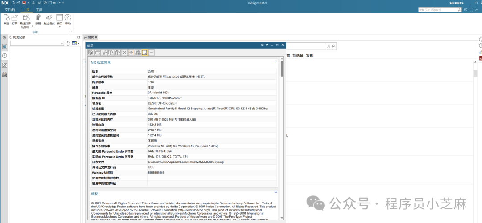Viewport: 482px width, 223px height.
Task: Expand the arrow under the 窗口 ribbon button
Action: click(60, 27)
